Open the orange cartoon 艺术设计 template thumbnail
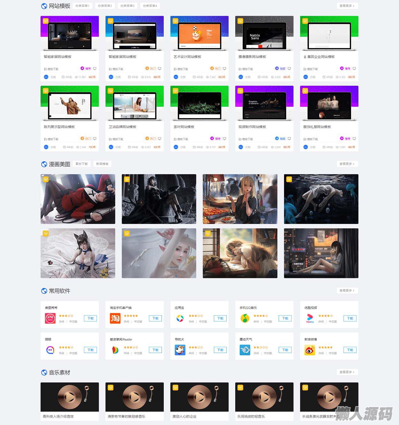399x425 pixels. pyautogui.click(x=199, y=33)
